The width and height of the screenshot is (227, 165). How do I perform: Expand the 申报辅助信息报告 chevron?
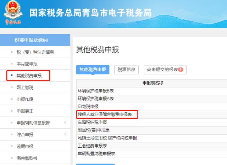point(65,123)
